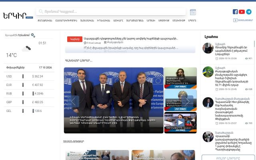Open the ԱՇԽԱՐՀ menu section
256x160 pixels.
tap(118, 20)
